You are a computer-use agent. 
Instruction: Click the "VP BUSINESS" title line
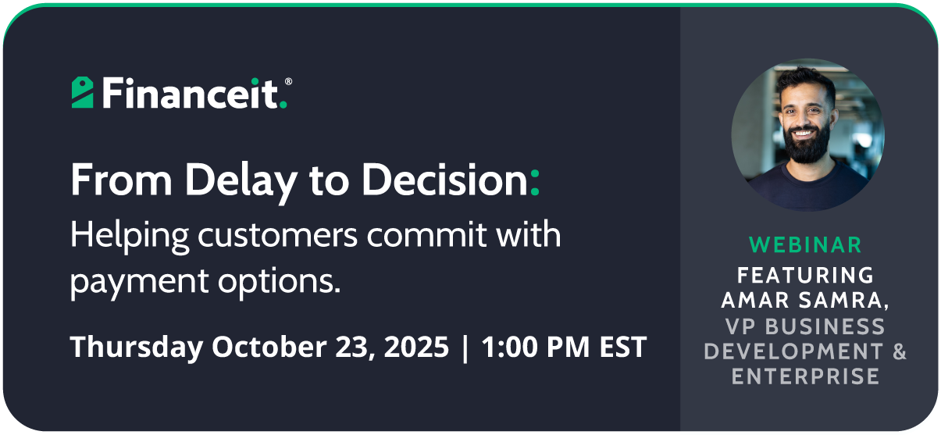(x=806, y=326)
